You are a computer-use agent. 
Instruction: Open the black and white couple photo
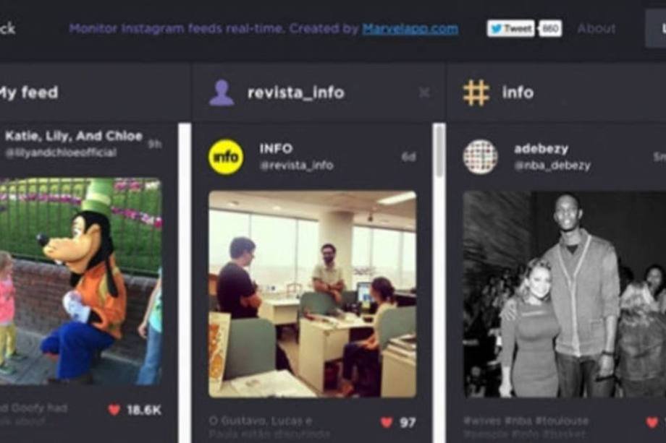point(565,294)
